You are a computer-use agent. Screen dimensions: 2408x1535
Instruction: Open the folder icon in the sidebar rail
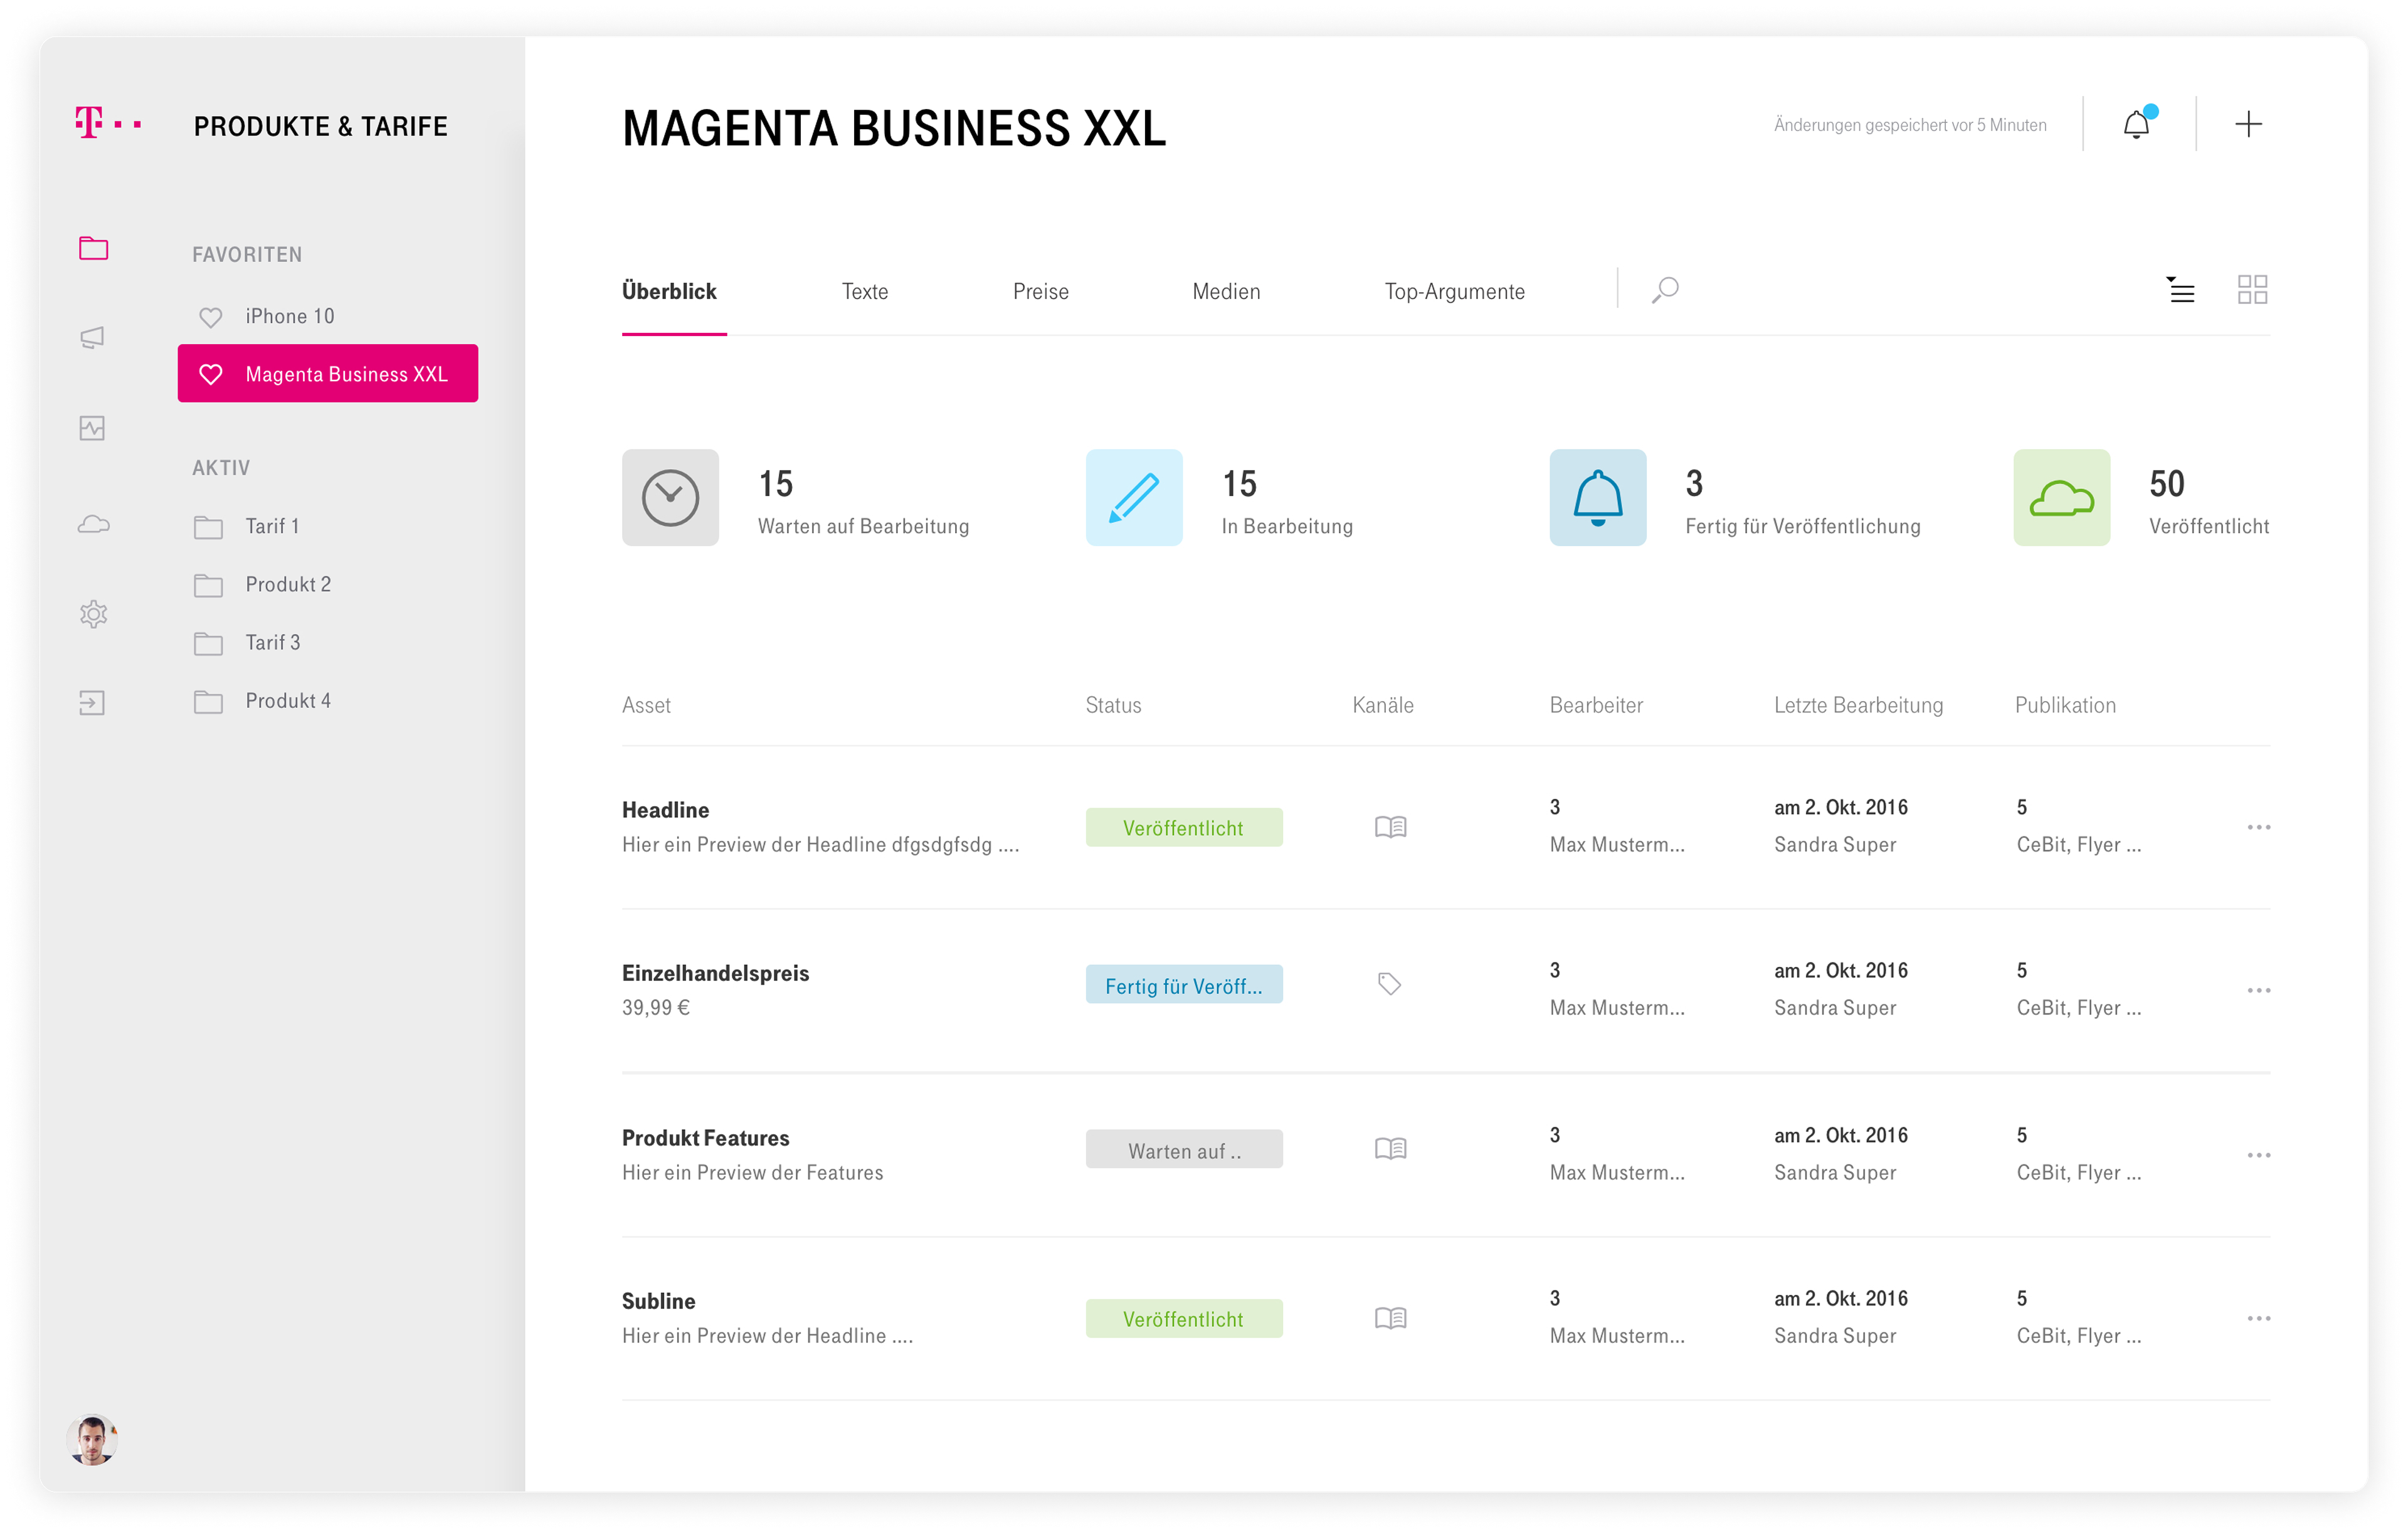93,248
